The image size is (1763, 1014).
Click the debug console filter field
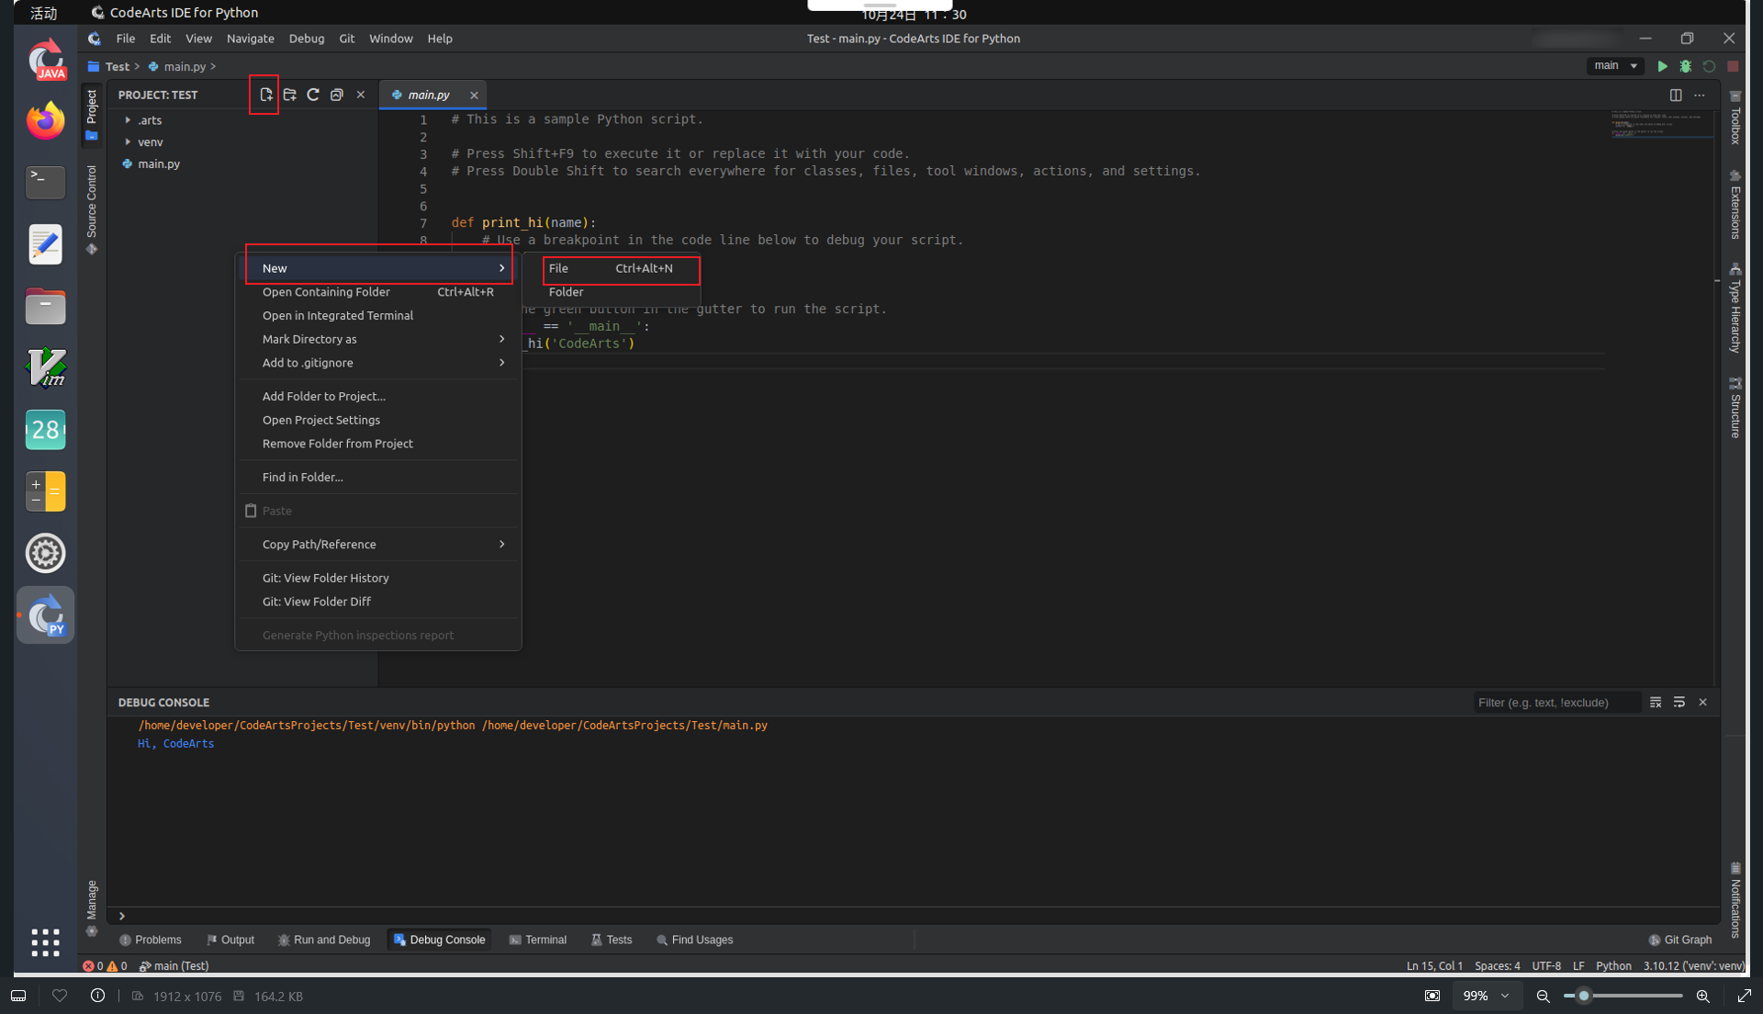[x=1555, y=703]
